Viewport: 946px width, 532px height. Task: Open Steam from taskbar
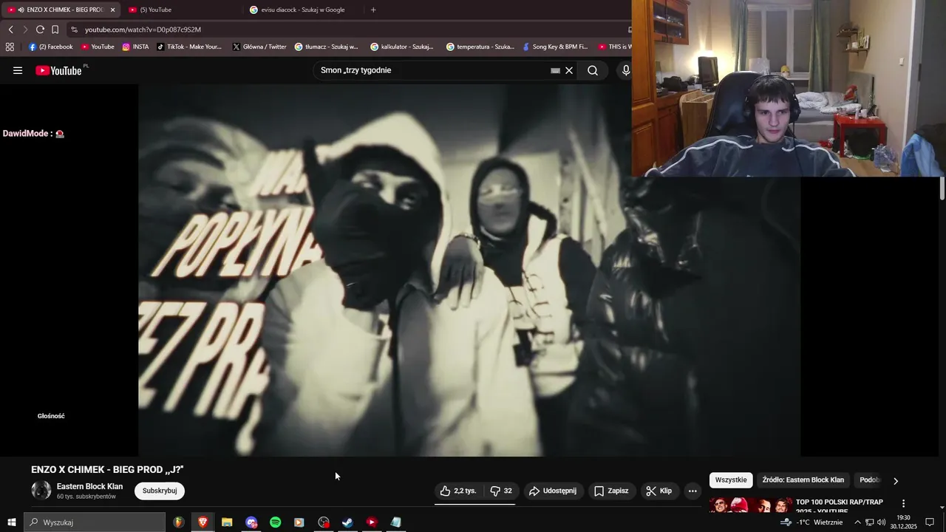[347, 522]
